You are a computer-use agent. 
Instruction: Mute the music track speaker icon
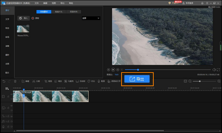point(12,121)
